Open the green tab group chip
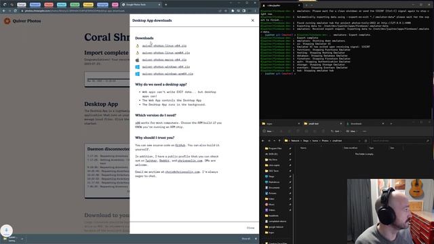The width and height of the screenshot is (434, 244). tap(75, 5)
